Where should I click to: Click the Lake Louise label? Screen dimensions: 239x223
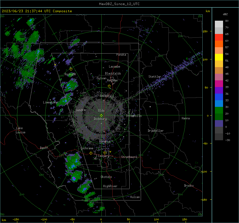click(20, 130)
